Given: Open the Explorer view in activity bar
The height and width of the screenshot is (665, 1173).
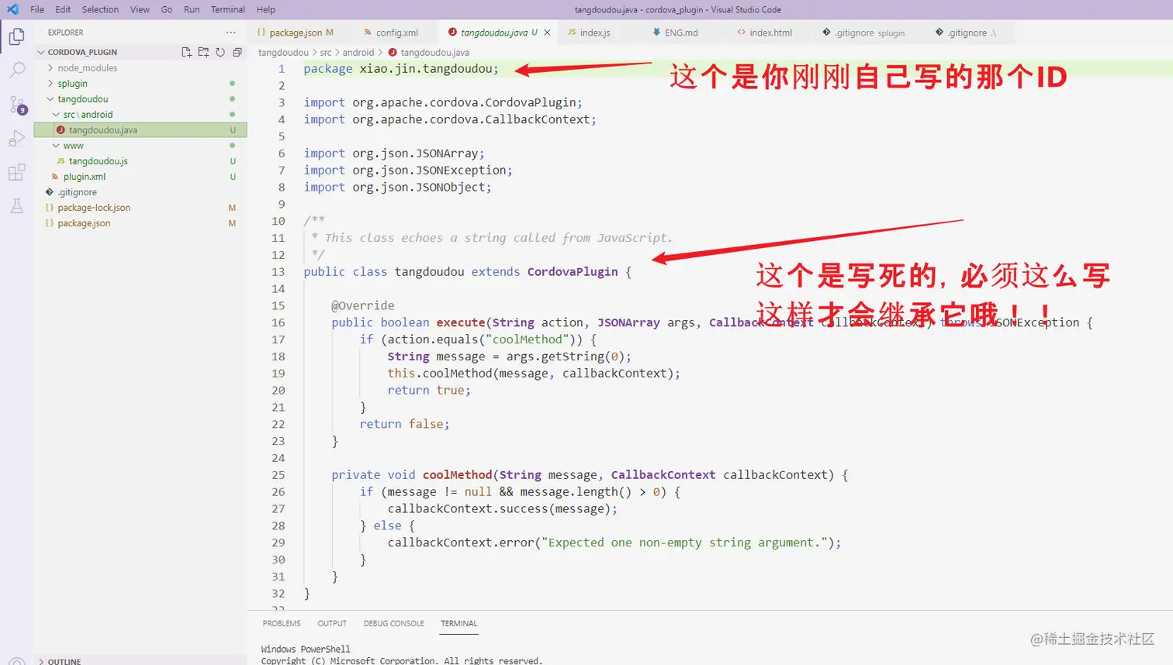Looking at the screenshot, I should [16, 36].
